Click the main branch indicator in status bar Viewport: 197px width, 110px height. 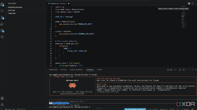8,109
